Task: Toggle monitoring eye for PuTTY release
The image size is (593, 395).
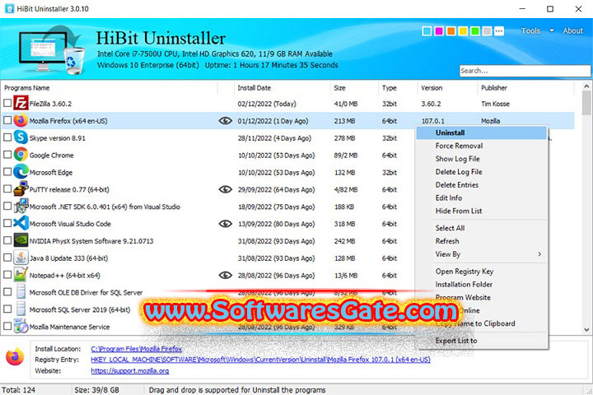Action: click(226, 189)
